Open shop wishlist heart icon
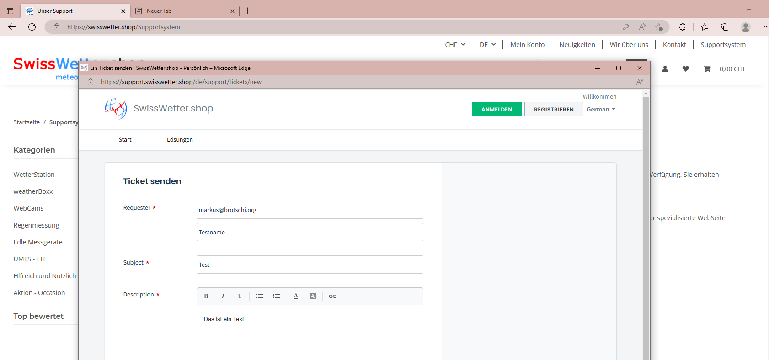769x360 pixels. tap(686, 69)
